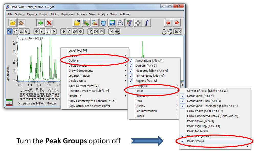Screen dimensions: 256x153
Task: Click the red left arrow button
Action: point(168,23)
